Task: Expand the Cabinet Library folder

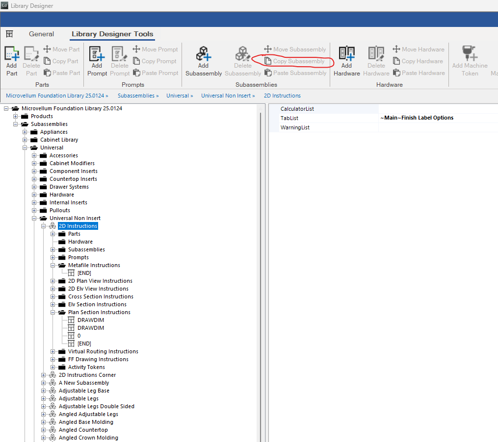Action: tap(25, 140)
